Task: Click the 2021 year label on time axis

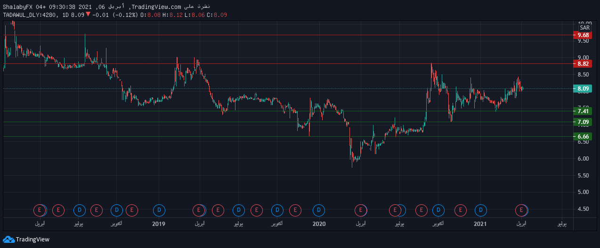Action: pos(480,225)
